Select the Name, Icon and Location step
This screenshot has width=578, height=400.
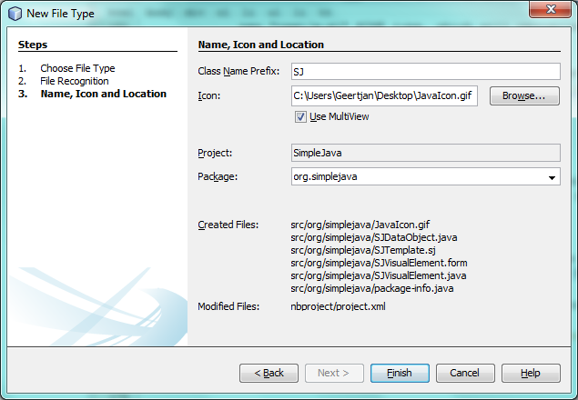tap(103, 94)
